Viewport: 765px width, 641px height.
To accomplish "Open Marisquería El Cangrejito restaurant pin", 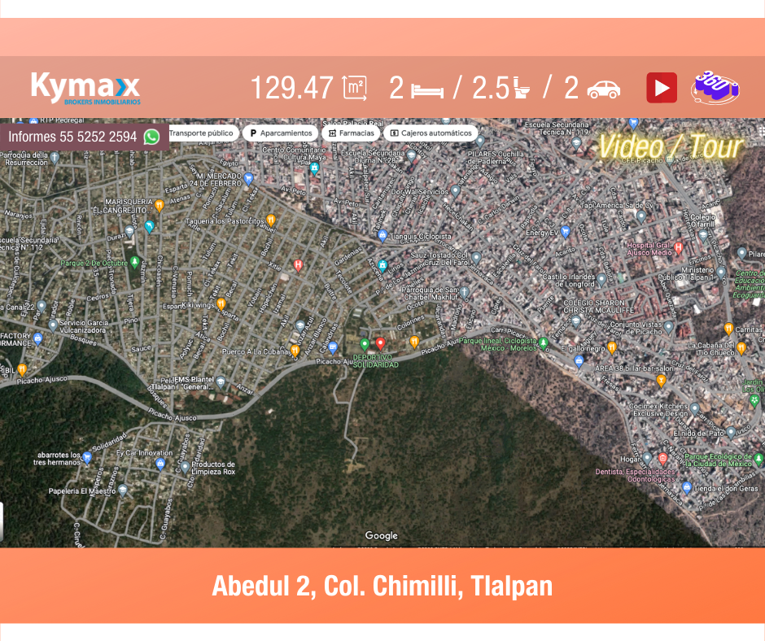I will pos(159,205).
